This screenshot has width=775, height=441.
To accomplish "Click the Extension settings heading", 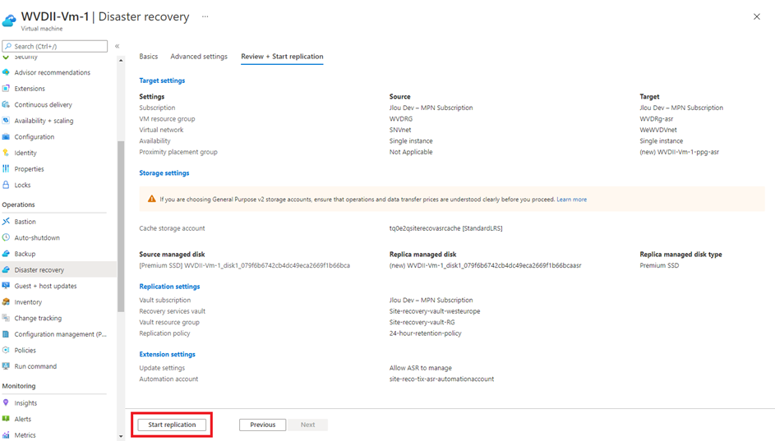I will tap(167, 354).
